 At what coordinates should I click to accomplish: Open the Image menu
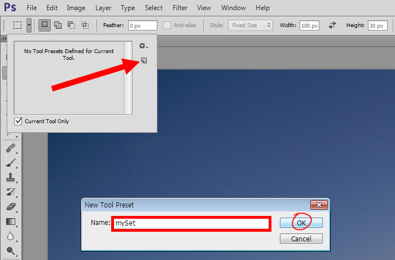click(76, 8)
